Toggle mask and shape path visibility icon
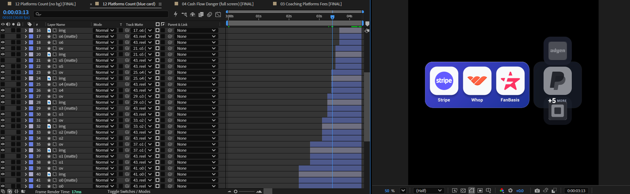 click(x=471, y=190)
